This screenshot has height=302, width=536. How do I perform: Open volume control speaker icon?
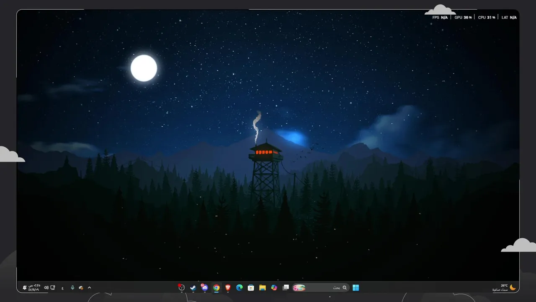pos(46,288)
